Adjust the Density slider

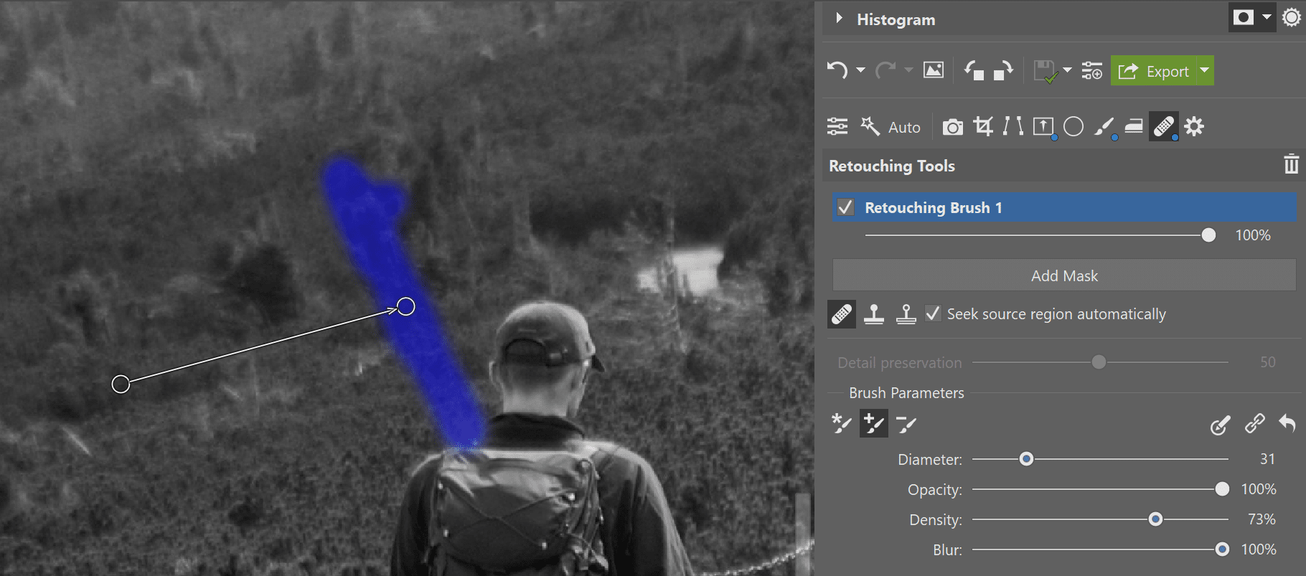pyautogui.click(x=1155, y=519)
